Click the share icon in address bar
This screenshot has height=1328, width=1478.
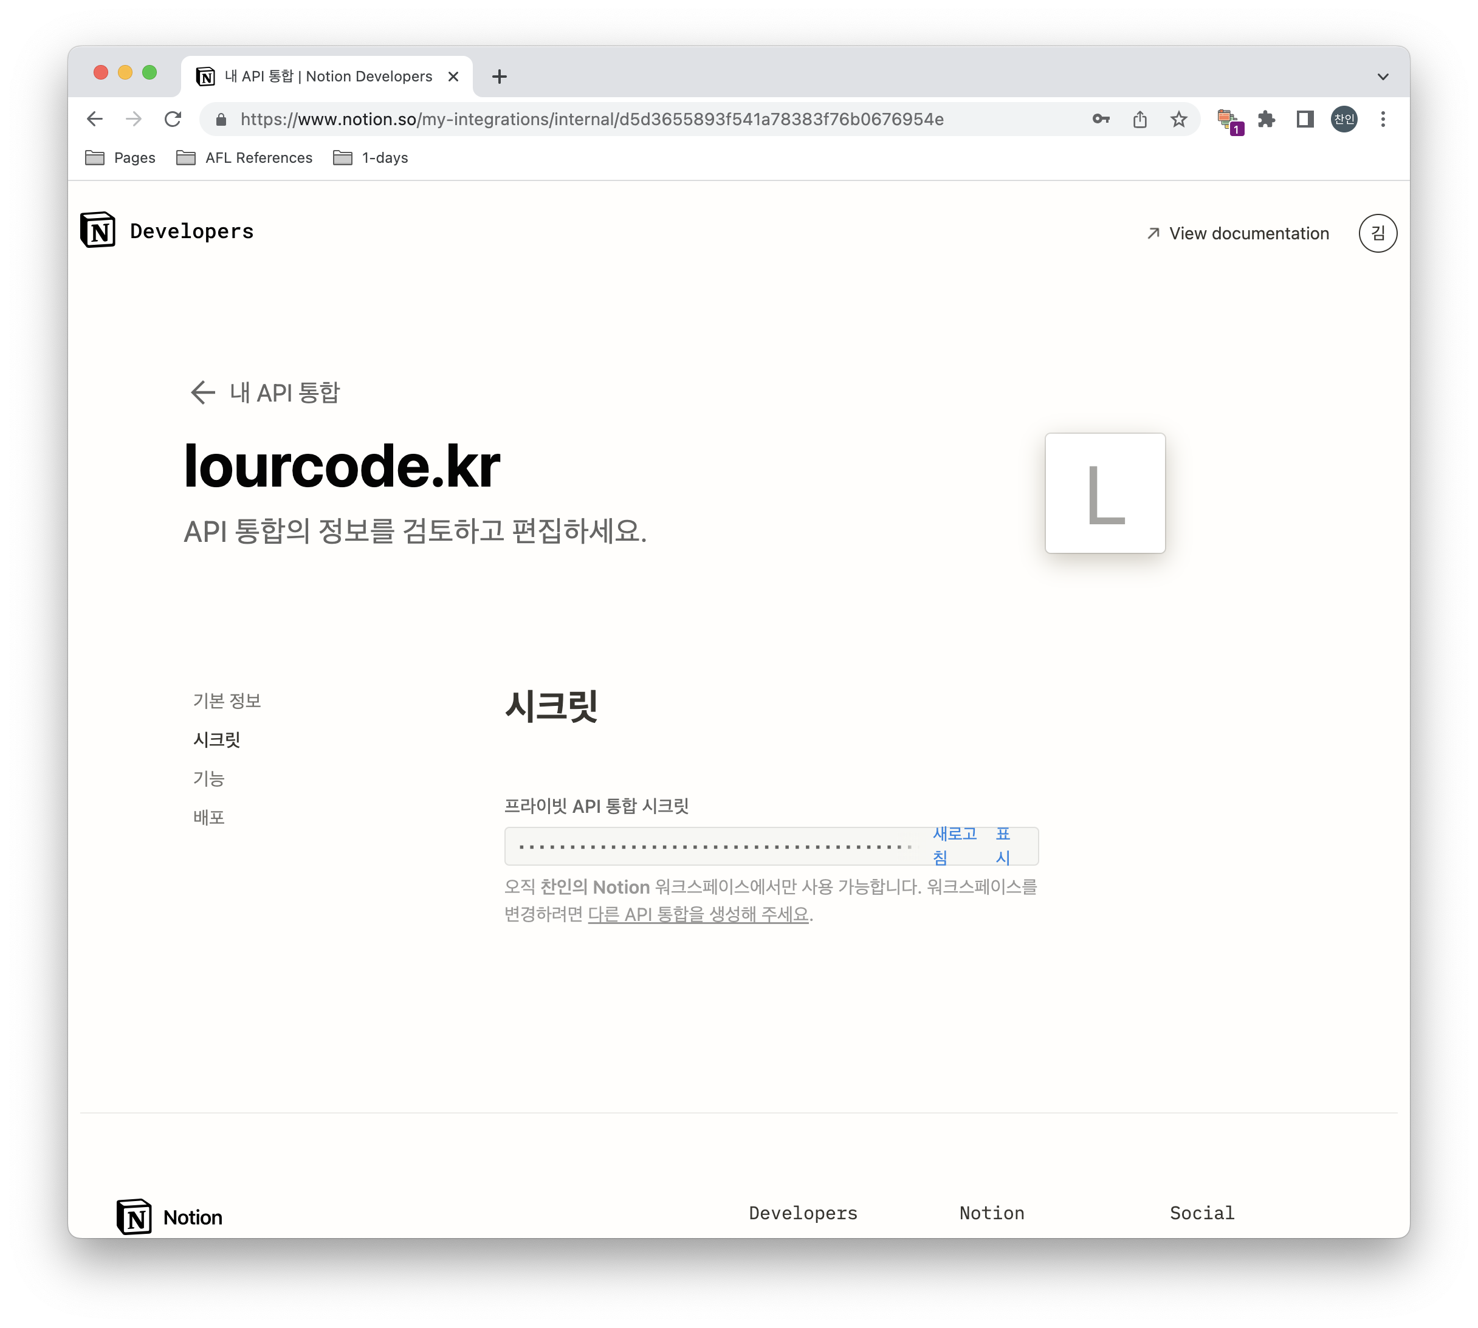pyautogui.click(x=1140, y=119)
